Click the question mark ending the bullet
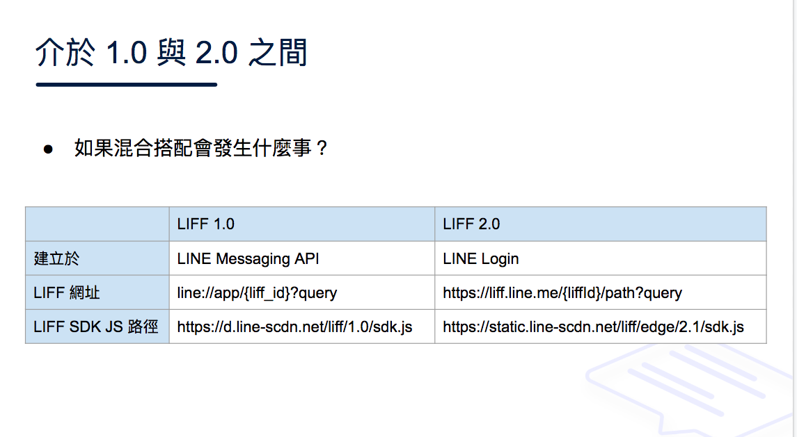 pyautogui.click(x=322, y=149)
